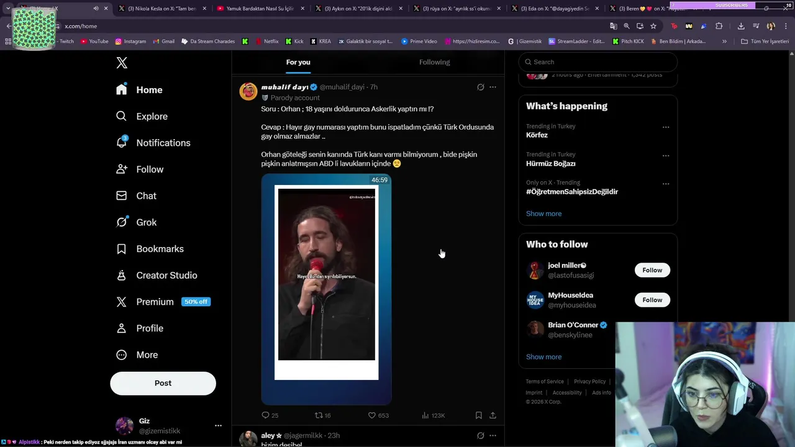Click the X logo in sidebar
The image size is (795, 447).
pos(122,63)
